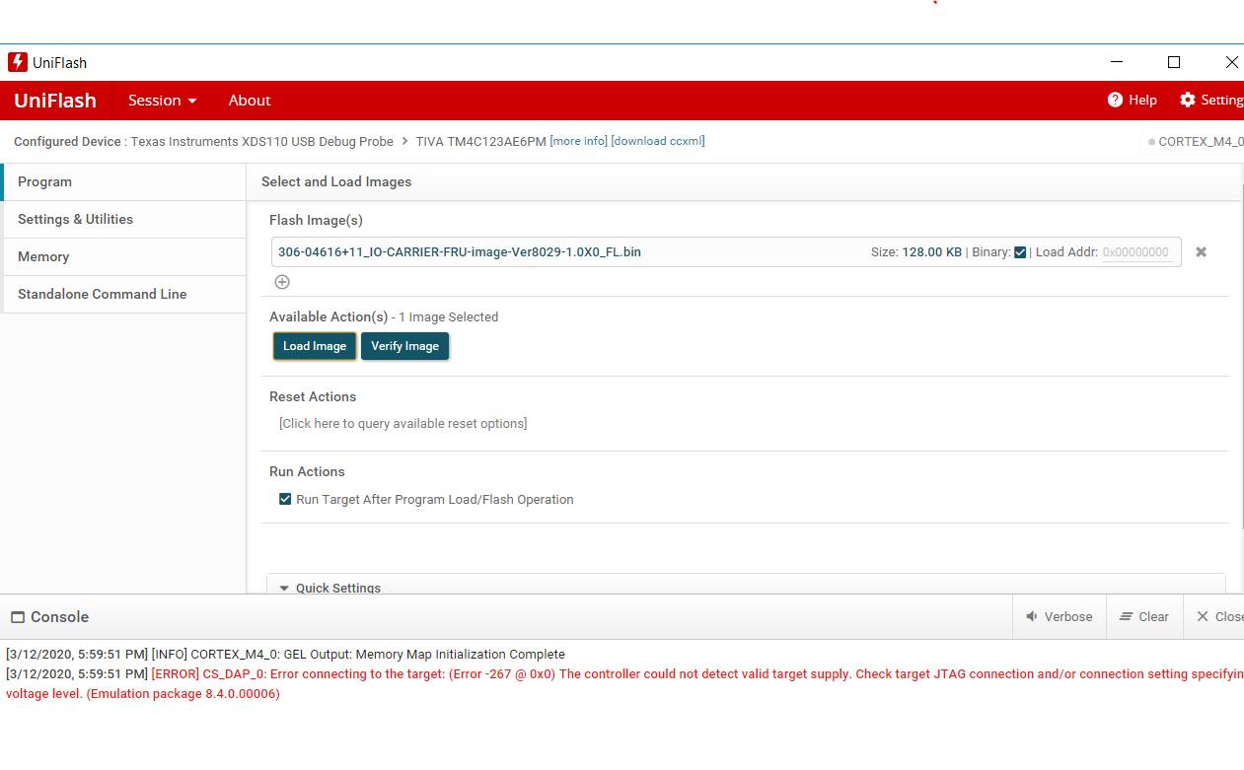Screen dimensions: 1244x770
Task: Open the Standalone Command Line tab
Action: click(x=123, y=294)
